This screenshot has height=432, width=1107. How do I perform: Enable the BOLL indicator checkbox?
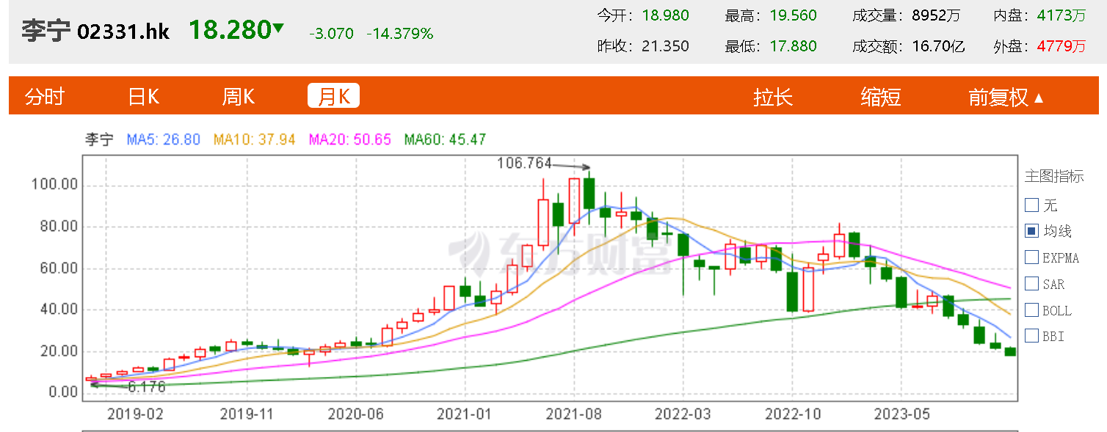coord(1031,310)
